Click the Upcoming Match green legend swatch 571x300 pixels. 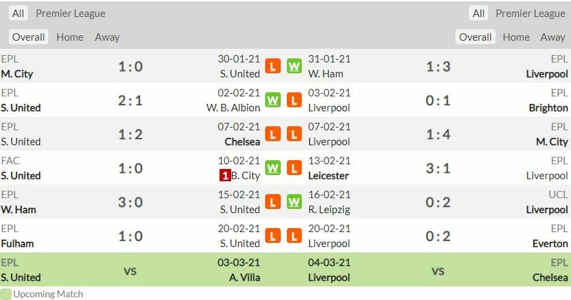click(x=6, y=294)
